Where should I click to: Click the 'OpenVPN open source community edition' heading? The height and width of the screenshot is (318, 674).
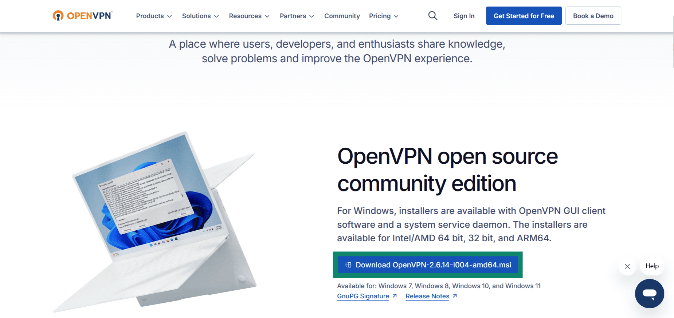[x=447, y=170]
